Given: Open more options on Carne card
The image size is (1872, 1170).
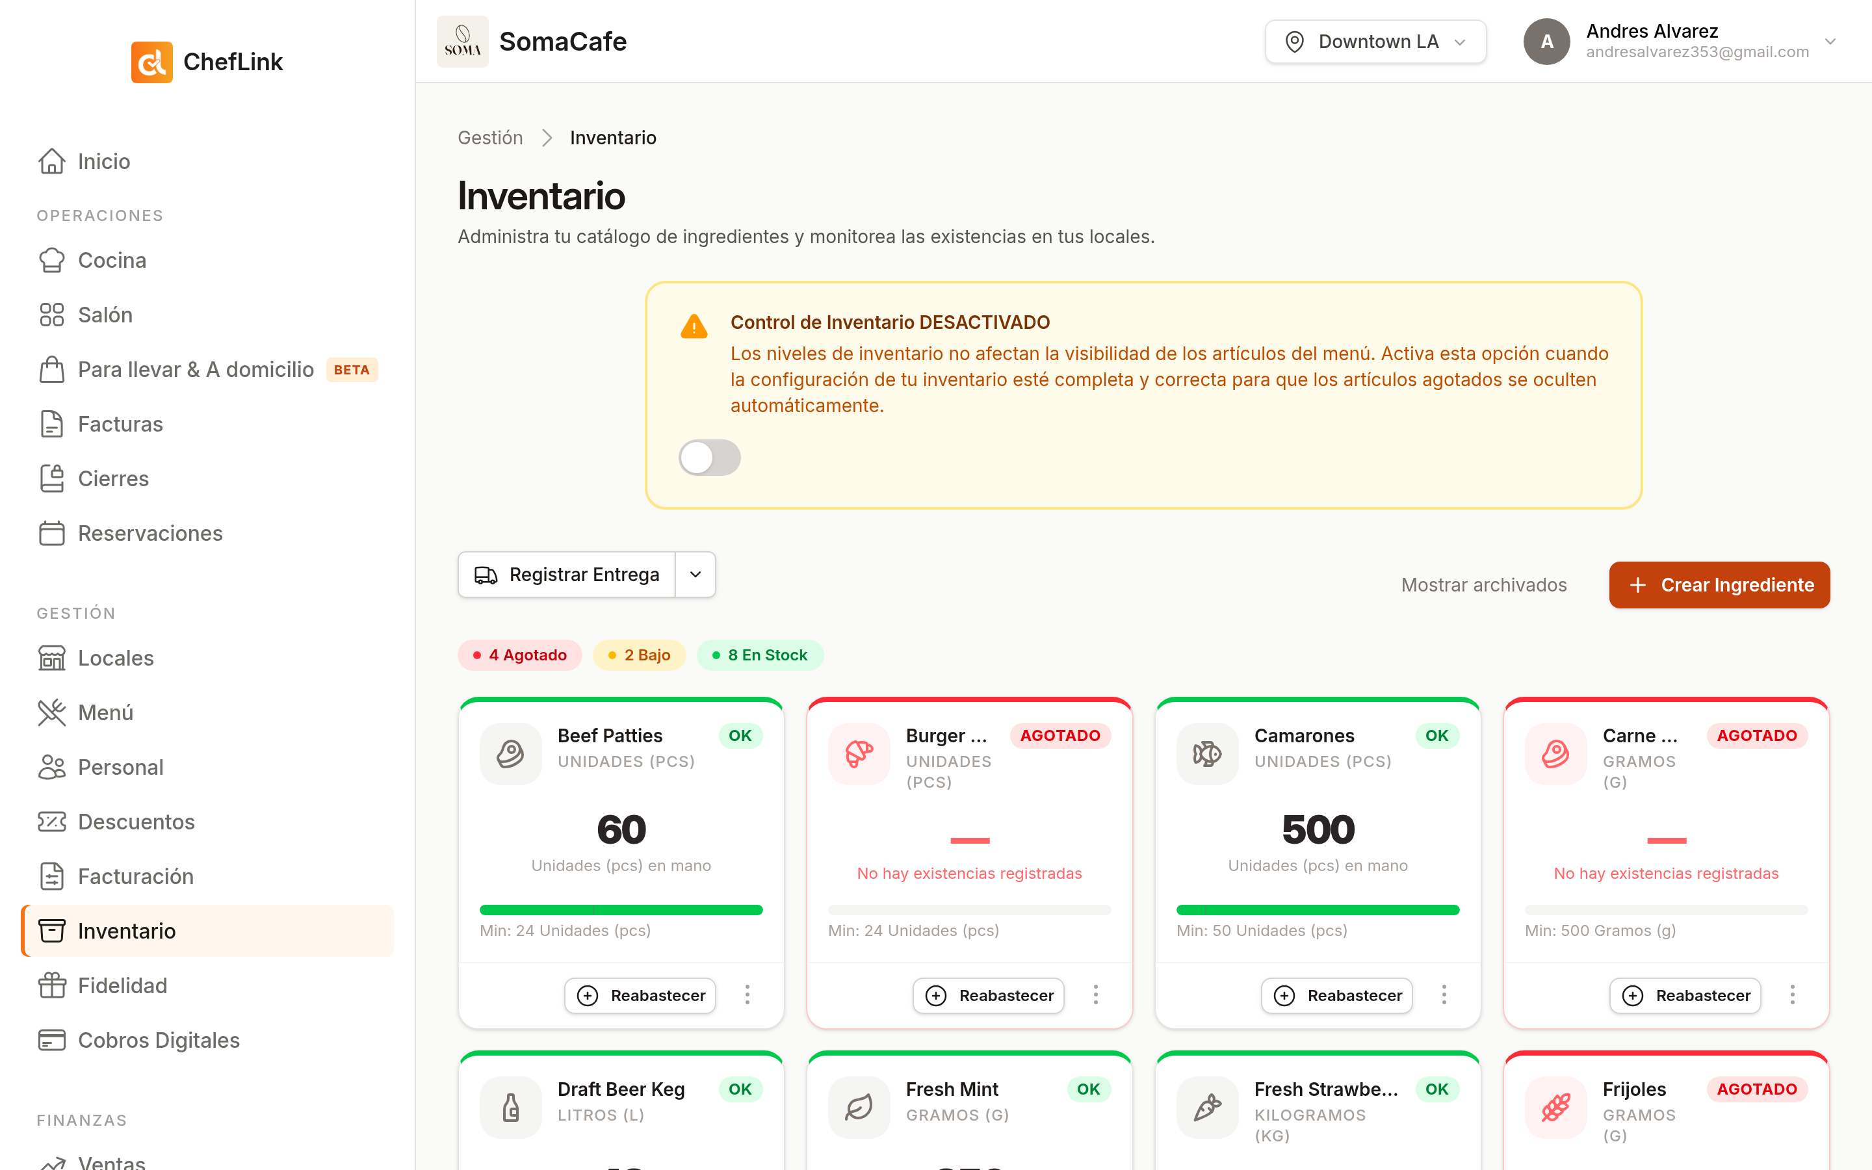Looking at the screenshot, I should pos(1792,995).
